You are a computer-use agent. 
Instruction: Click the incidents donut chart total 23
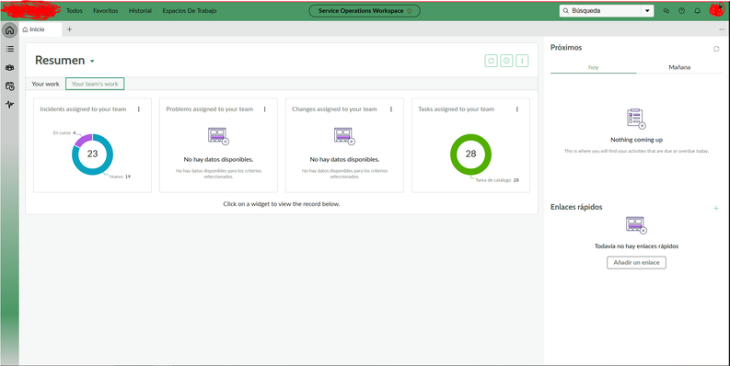[93, 154]
